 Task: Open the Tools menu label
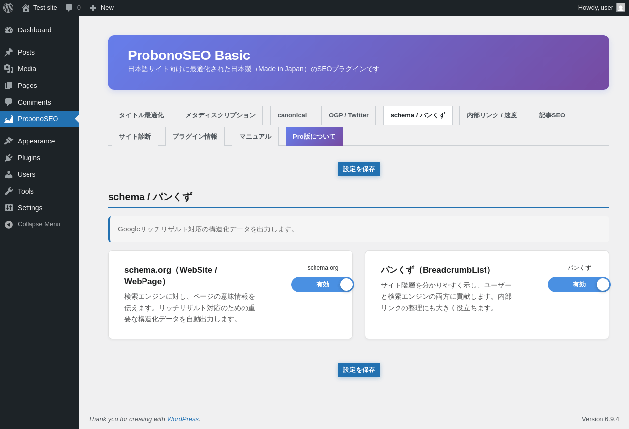(x=26, y=191)
